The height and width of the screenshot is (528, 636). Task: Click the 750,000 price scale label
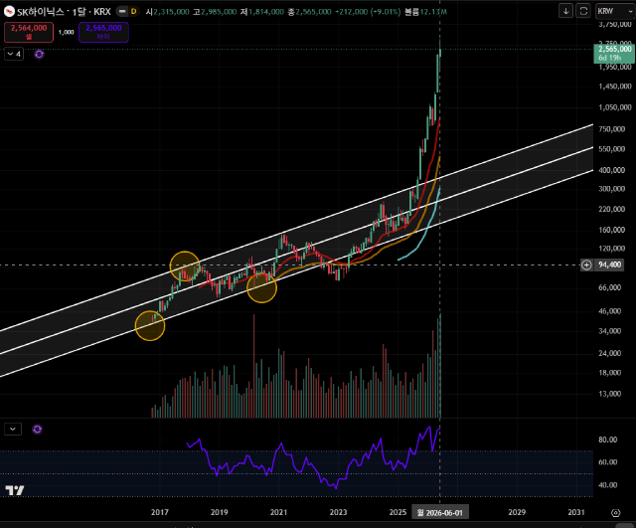(612, 129)
